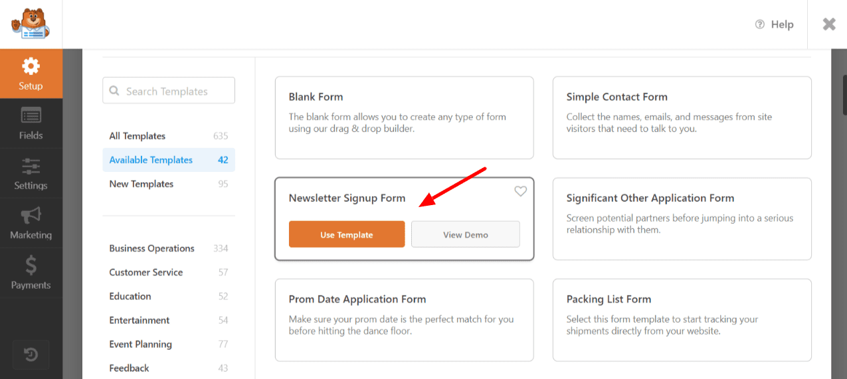Select the Available Templates category
Screen dimensions: 847x379
tap(151, 160)
